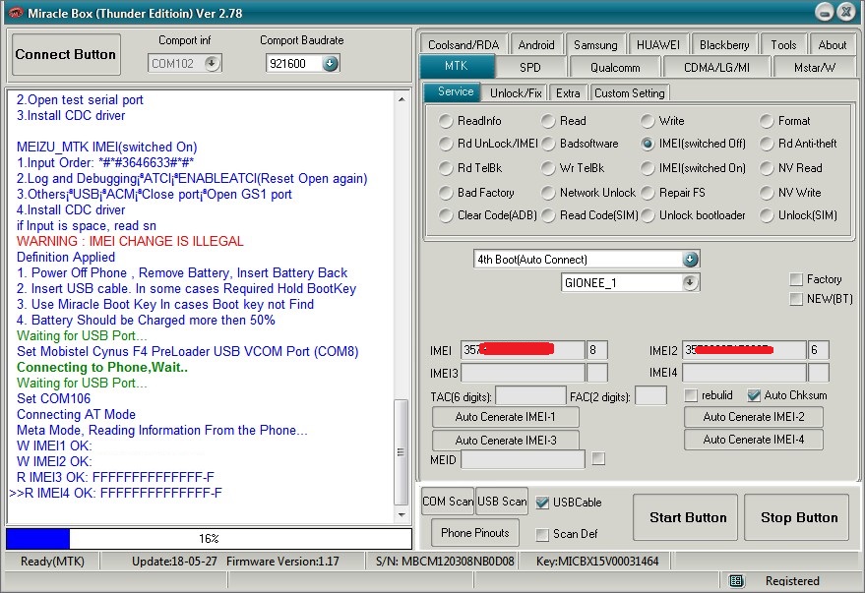
Task: Select the MTK tab
Action: [457, 66]
